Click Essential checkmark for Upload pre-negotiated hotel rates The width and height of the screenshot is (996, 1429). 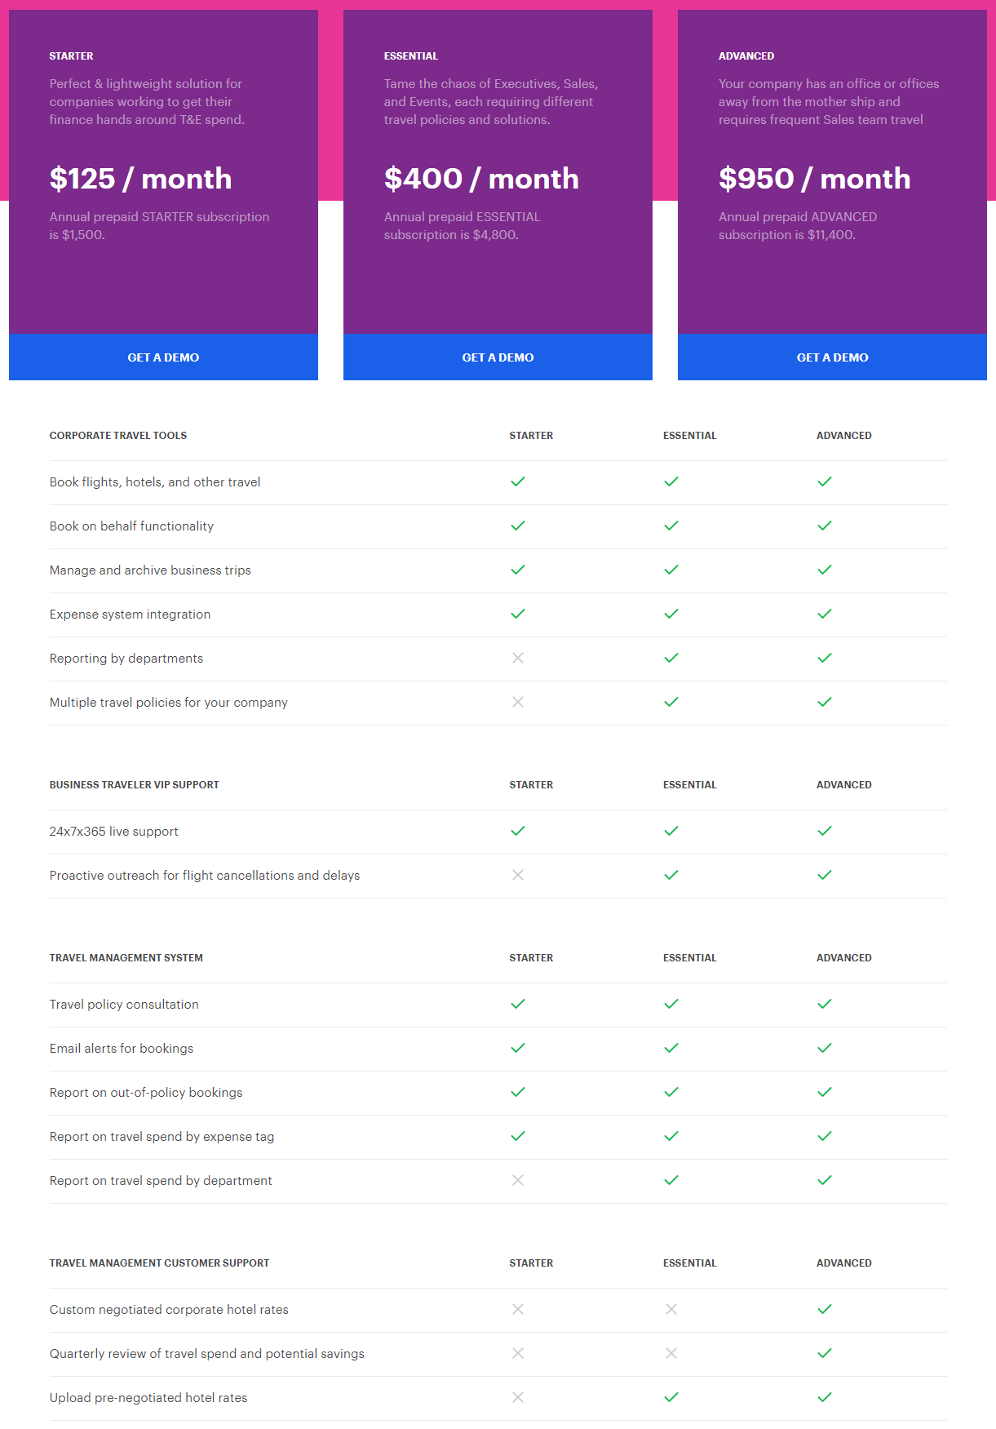pos(671,1397)
